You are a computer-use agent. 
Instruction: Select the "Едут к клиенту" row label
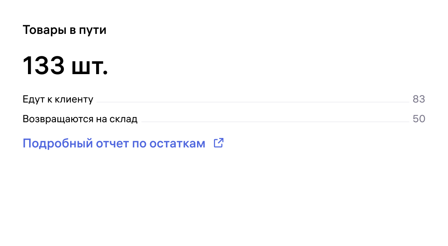click(x=58, y=99)
